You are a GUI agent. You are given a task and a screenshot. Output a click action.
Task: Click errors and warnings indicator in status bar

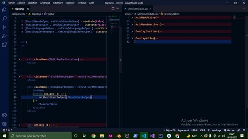7,131
